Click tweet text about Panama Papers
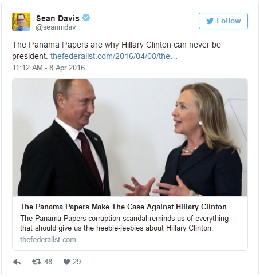 click(x=116, y=50)
